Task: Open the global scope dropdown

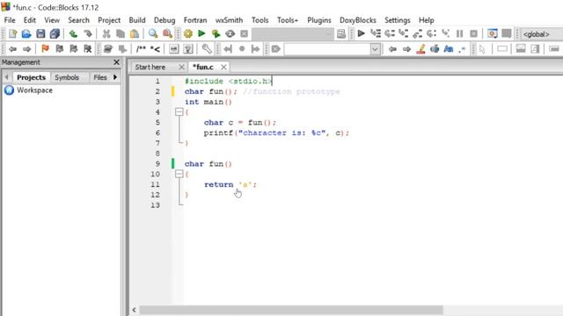Action: 542,34
